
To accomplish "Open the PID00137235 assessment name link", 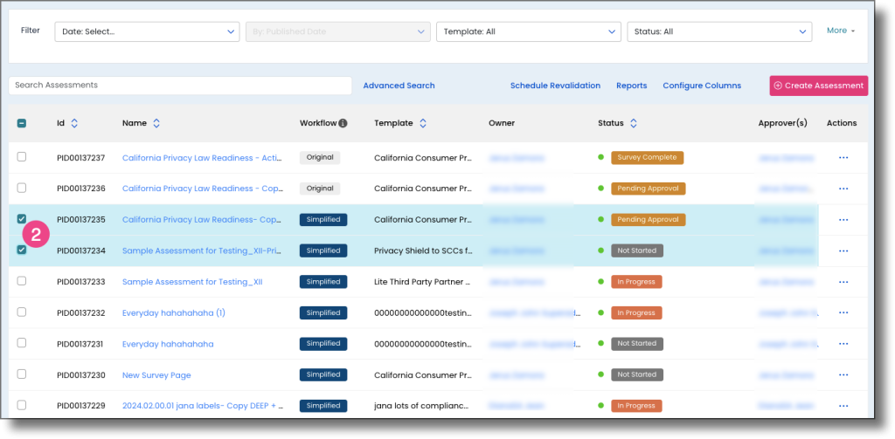I will tap(202, 220).
